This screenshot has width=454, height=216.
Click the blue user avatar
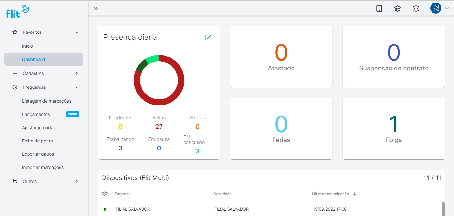pyautogui.click(x=436, y=8)
